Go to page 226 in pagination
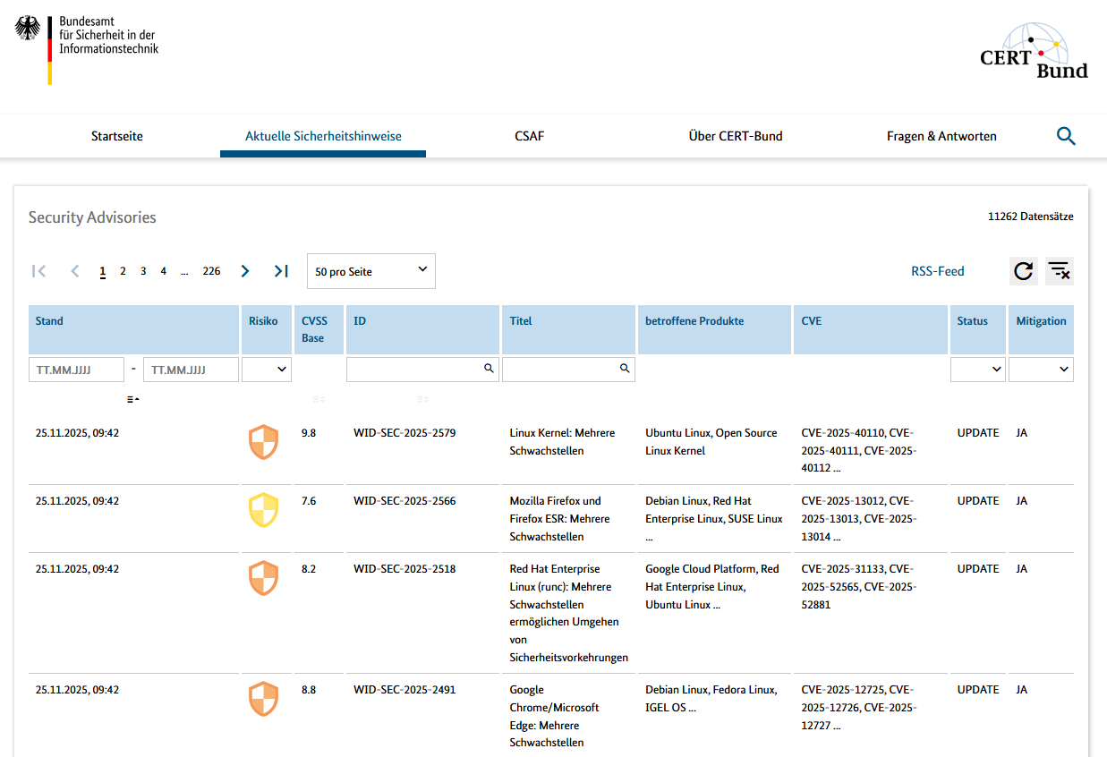The height and width of the screenshot is (757, 1107). pyautogui.click(x=211, y=271)
